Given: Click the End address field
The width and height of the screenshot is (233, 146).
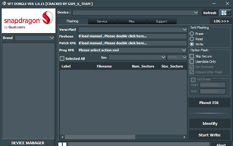Looking at the screenshot, I should pyautogui.click(x=213, y=91).
